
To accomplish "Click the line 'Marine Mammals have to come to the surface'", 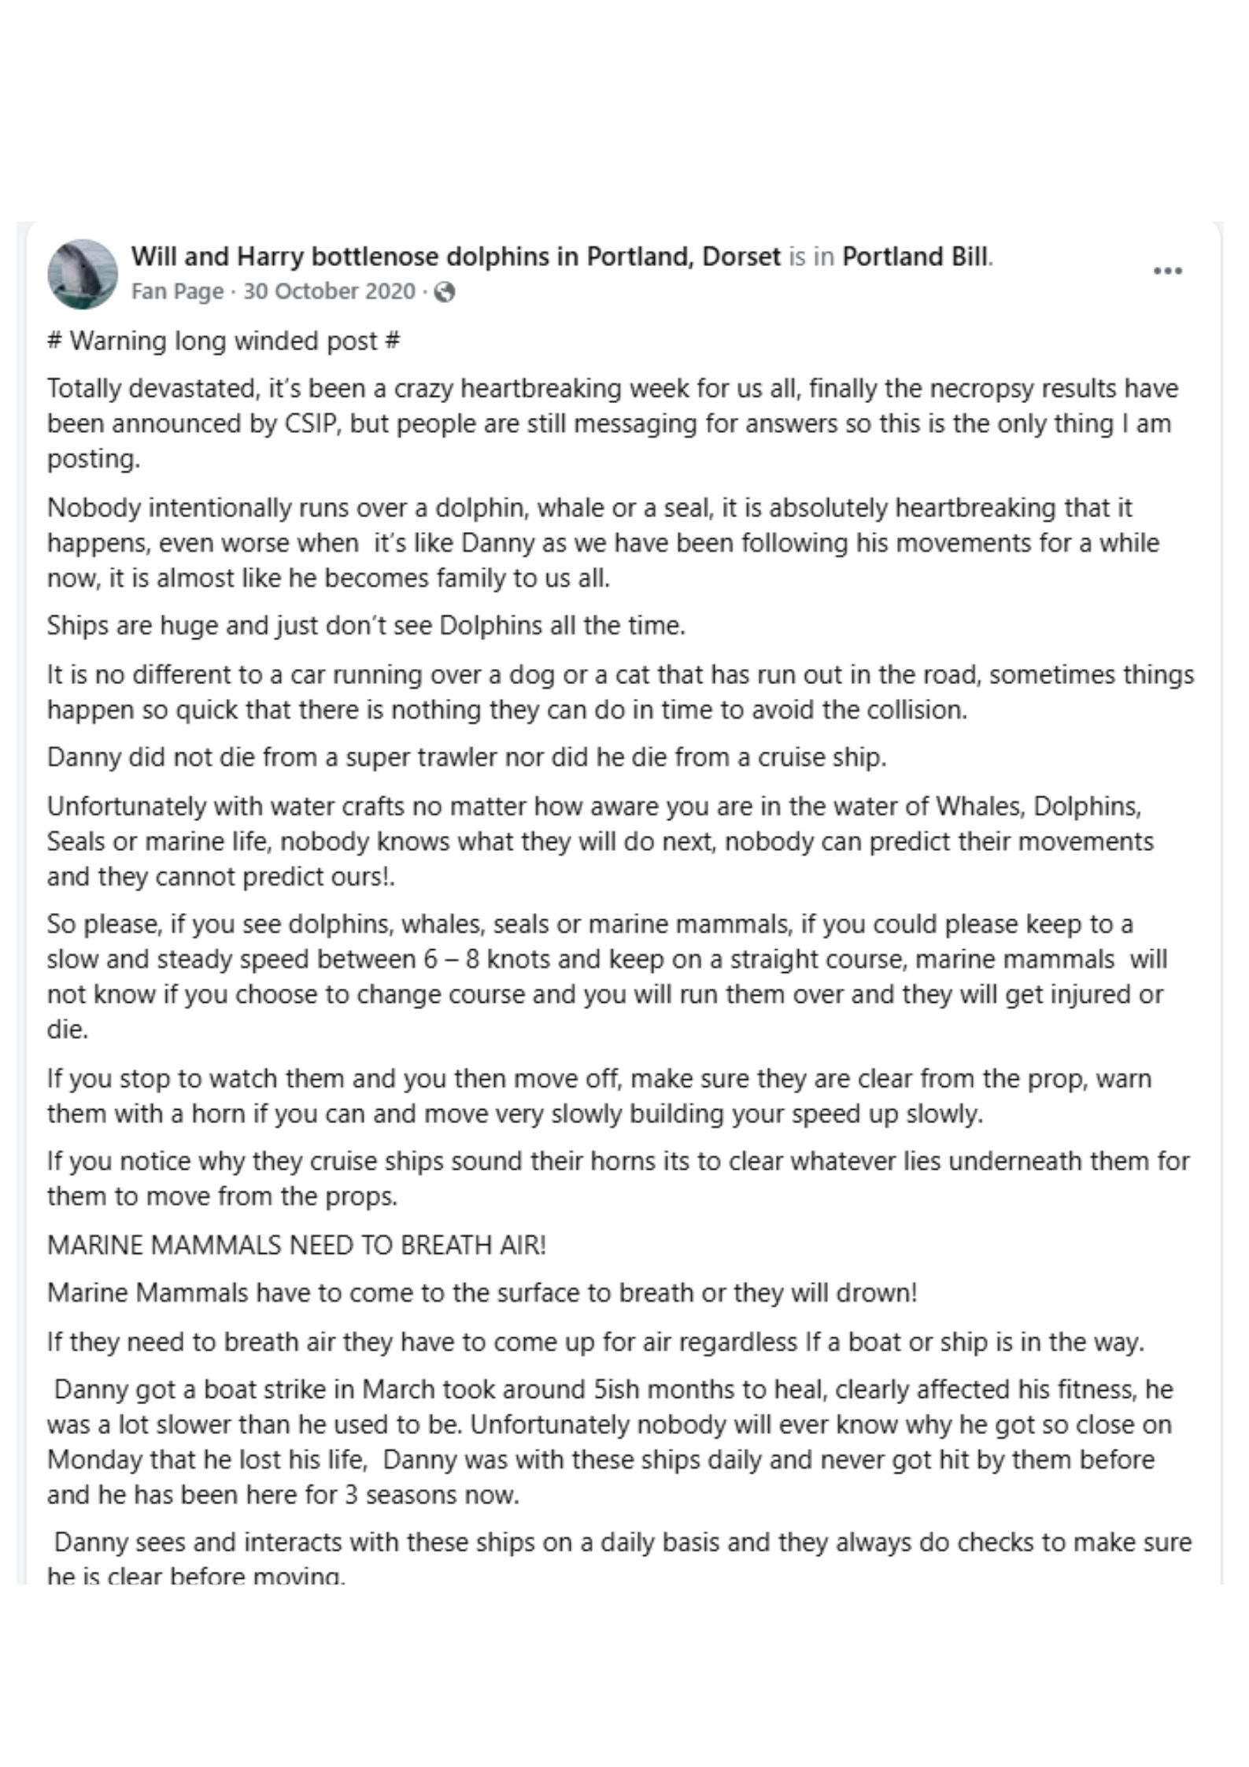I will pyautogui.click(x=482, y=1293).
